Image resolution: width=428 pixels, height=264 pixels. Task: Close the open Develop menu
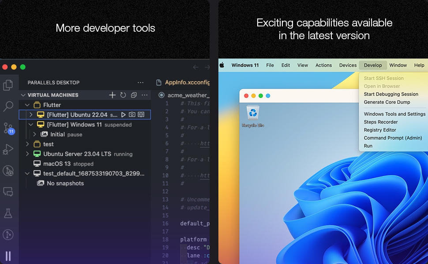click(373, 65)
